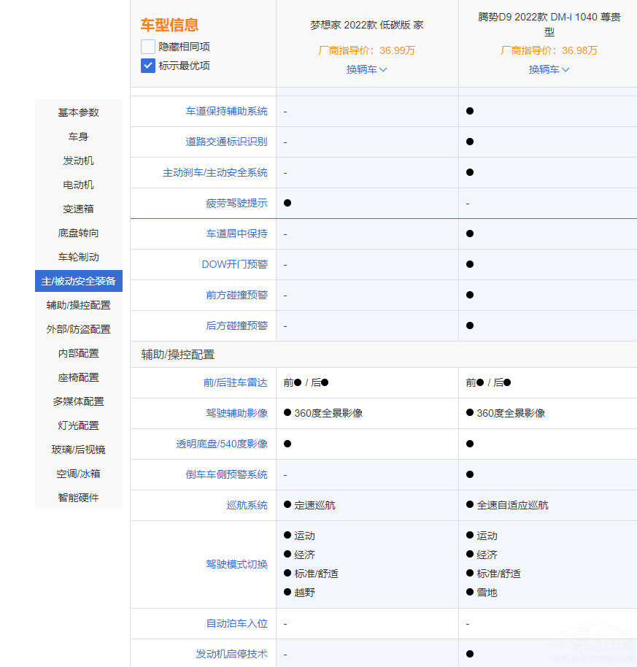Open 换辆车 dropdown for 腾势D9

tap(549, 69)
